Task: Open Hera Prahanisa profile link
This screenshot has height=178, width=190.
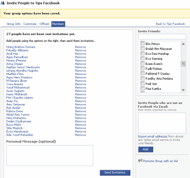Action: click(x=16, y=118)
